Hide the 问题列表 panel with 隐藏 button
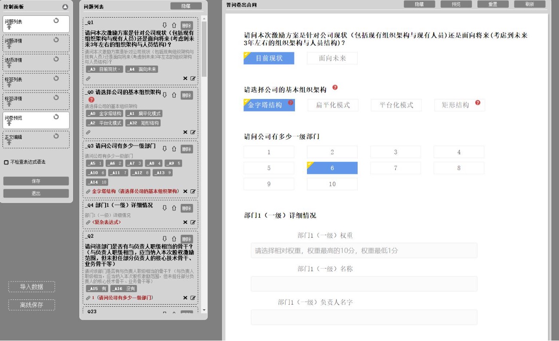The image size is (559, 341). click(x=186, y=6)
